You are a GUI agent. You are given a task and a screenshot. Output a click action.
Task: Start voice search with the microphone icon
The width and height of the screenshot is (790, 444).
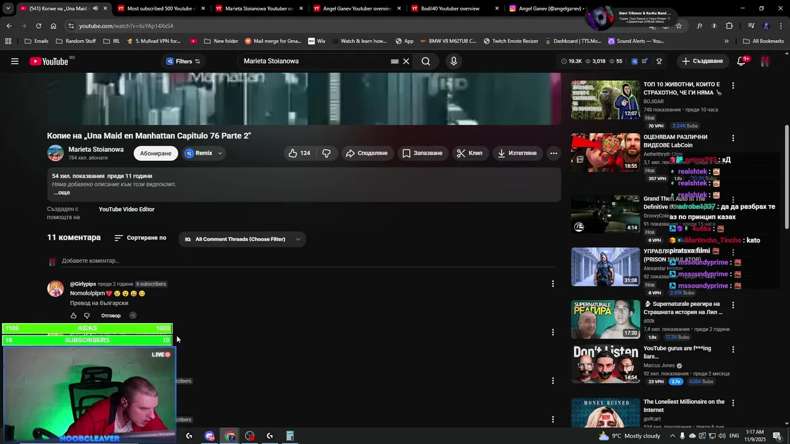(x=454, y=61)
